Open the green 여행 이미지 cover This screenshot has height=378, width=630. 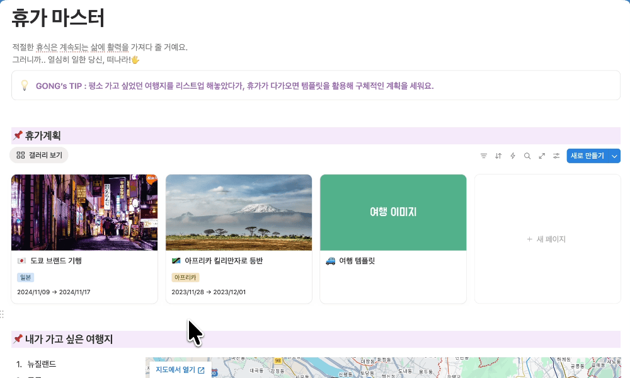click(x=393, y=212)
